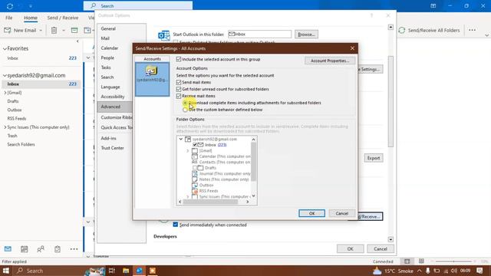Click OK in Send/Receive Settings dialog
Screen dimensions: 491x276
[312, 213]
